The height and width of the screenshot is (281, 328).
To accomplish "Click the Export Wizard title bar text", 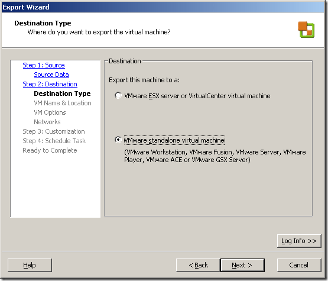I will tap(26, 7).
